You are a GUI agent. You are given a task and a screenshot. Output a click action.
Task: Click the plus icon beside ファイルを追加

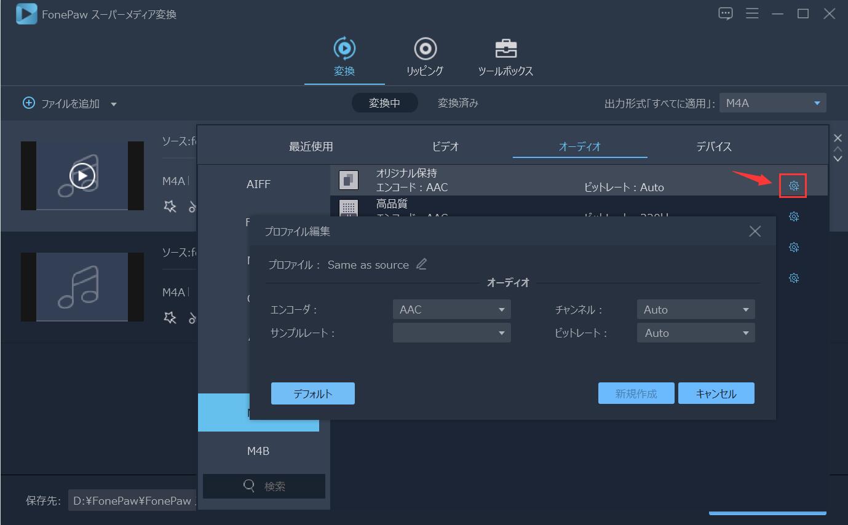(x=29, y=103)
